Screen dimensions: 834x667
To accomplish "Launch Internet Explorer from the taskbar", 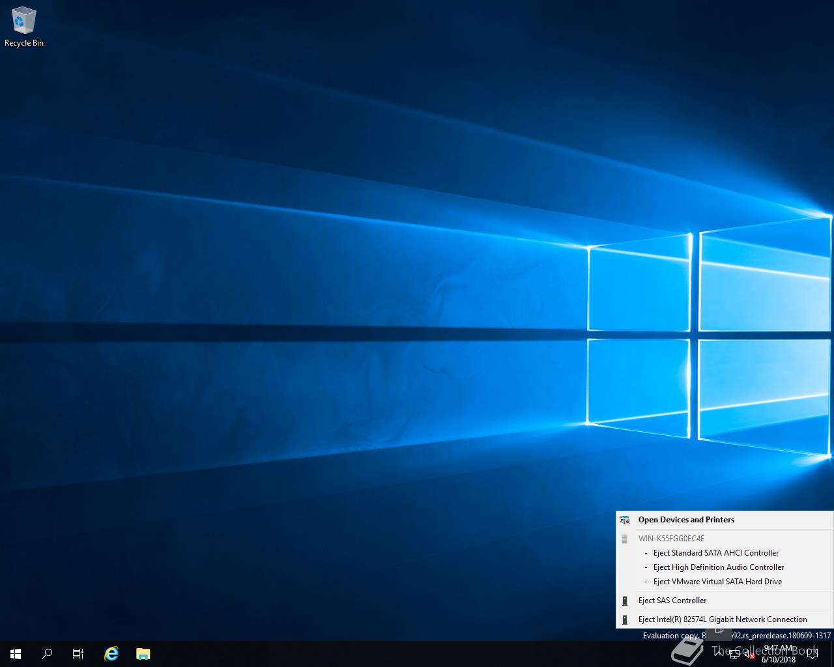I will click(111, 654).
